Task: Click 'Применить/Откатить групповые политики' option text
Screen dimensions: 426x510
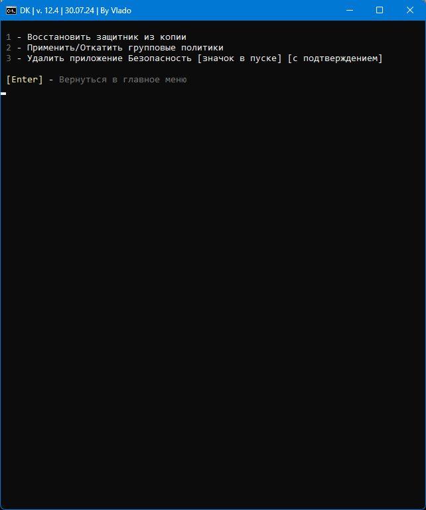Action: click(125, 48)
